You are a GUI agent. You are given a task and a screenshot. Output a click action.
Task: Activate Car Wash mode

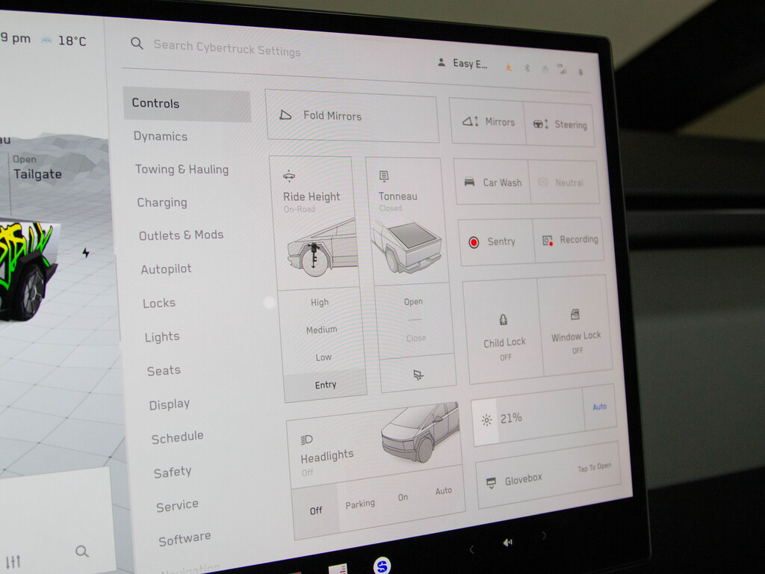tap(492, 182)
